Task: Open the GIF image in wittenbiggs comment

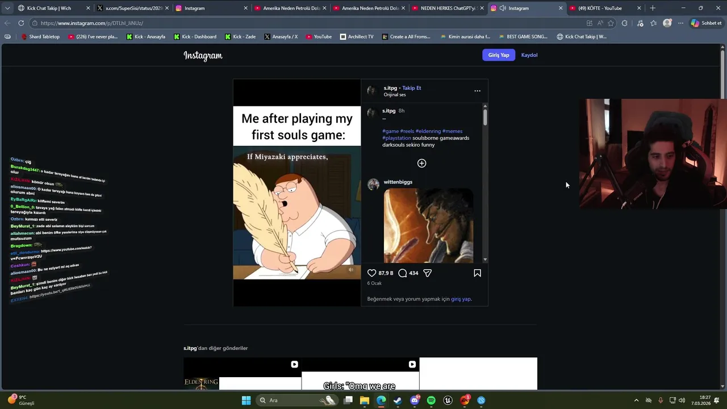Action: (x=428, y=226)
